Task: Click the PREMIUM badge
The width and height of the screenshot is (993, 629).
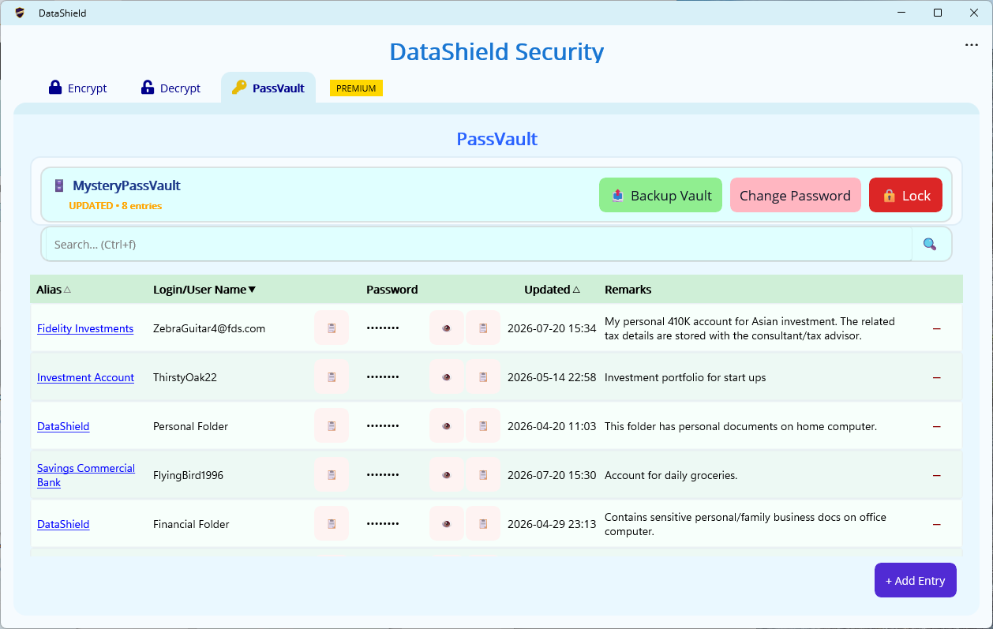Action: pyautogui.click(x=356, y=88)
